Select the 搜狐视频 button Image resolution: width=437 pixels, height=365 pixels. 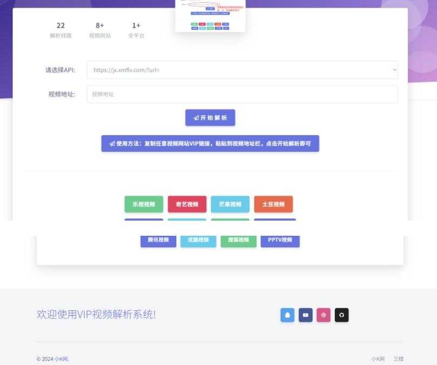238,241
